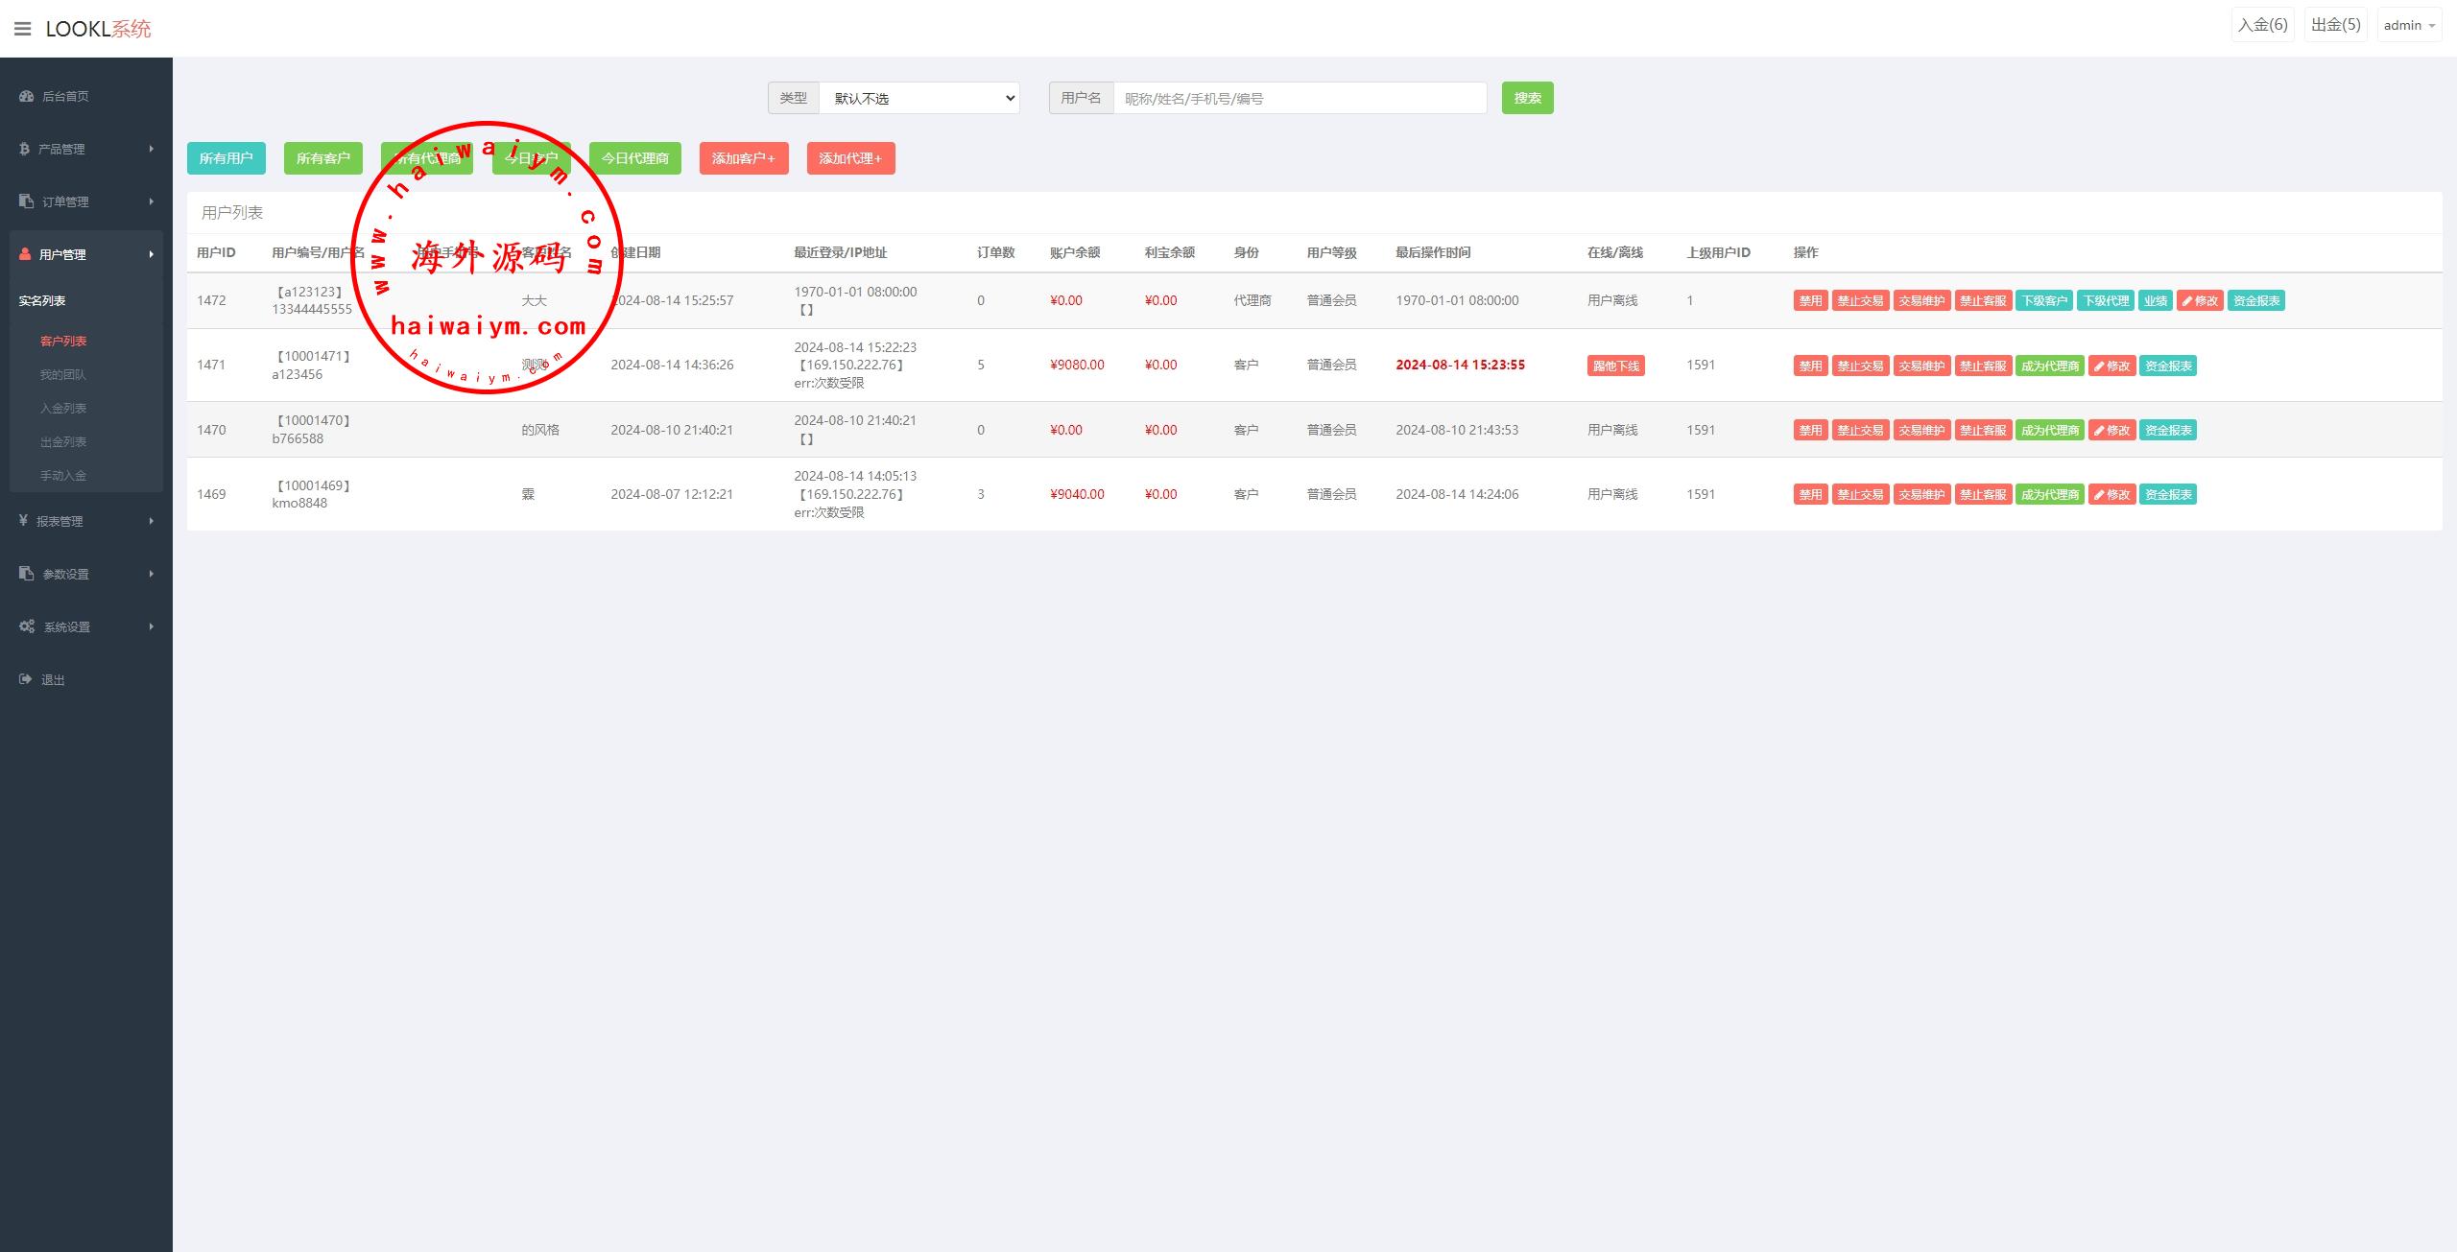Click the 用户名 search input field
Image resolution: width=2457 pixels, height=1252 pixels.
(x=1299, y=98)
